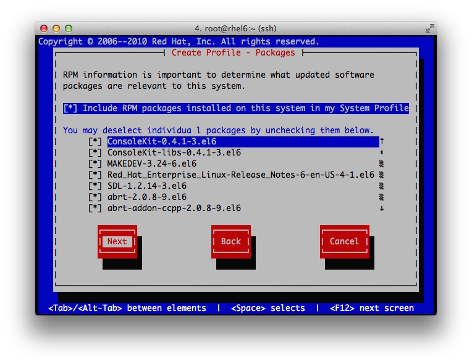Click the Tab/Alt-Tab between elements hint
472x364 pixels.
point(127,308)
